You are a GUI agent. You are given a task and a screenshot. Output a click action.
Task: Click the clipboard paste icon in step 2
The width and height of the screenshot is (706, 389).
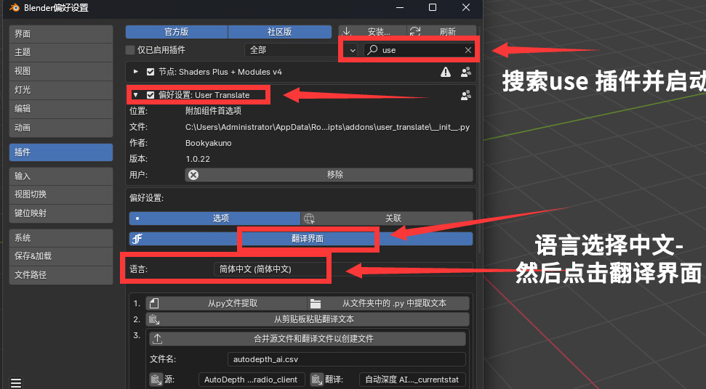[154, 319]
